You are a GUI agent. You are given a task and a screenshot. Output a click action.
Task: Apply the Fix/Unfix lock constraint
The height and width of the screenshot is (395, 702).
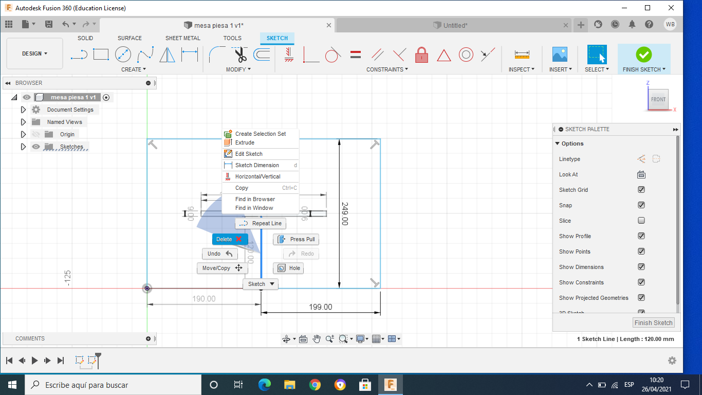pyautogui.click(x=421, y=54)
